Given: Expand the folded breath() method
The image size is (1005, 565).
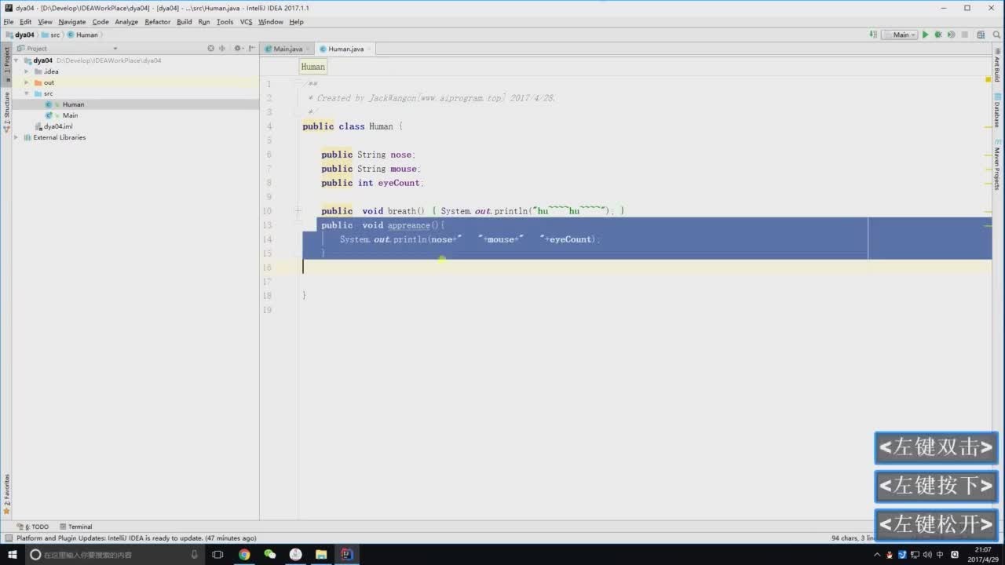Looking at the screenshot, I should (x=298, y=211).
